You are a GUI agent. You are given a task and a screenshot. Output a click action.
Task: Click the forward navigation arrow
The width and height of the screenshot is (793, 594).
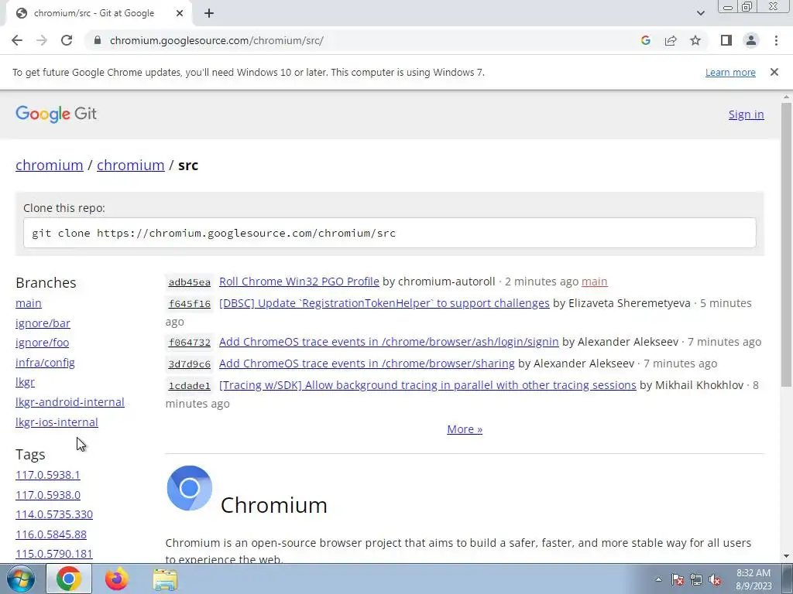pos(42,40)
